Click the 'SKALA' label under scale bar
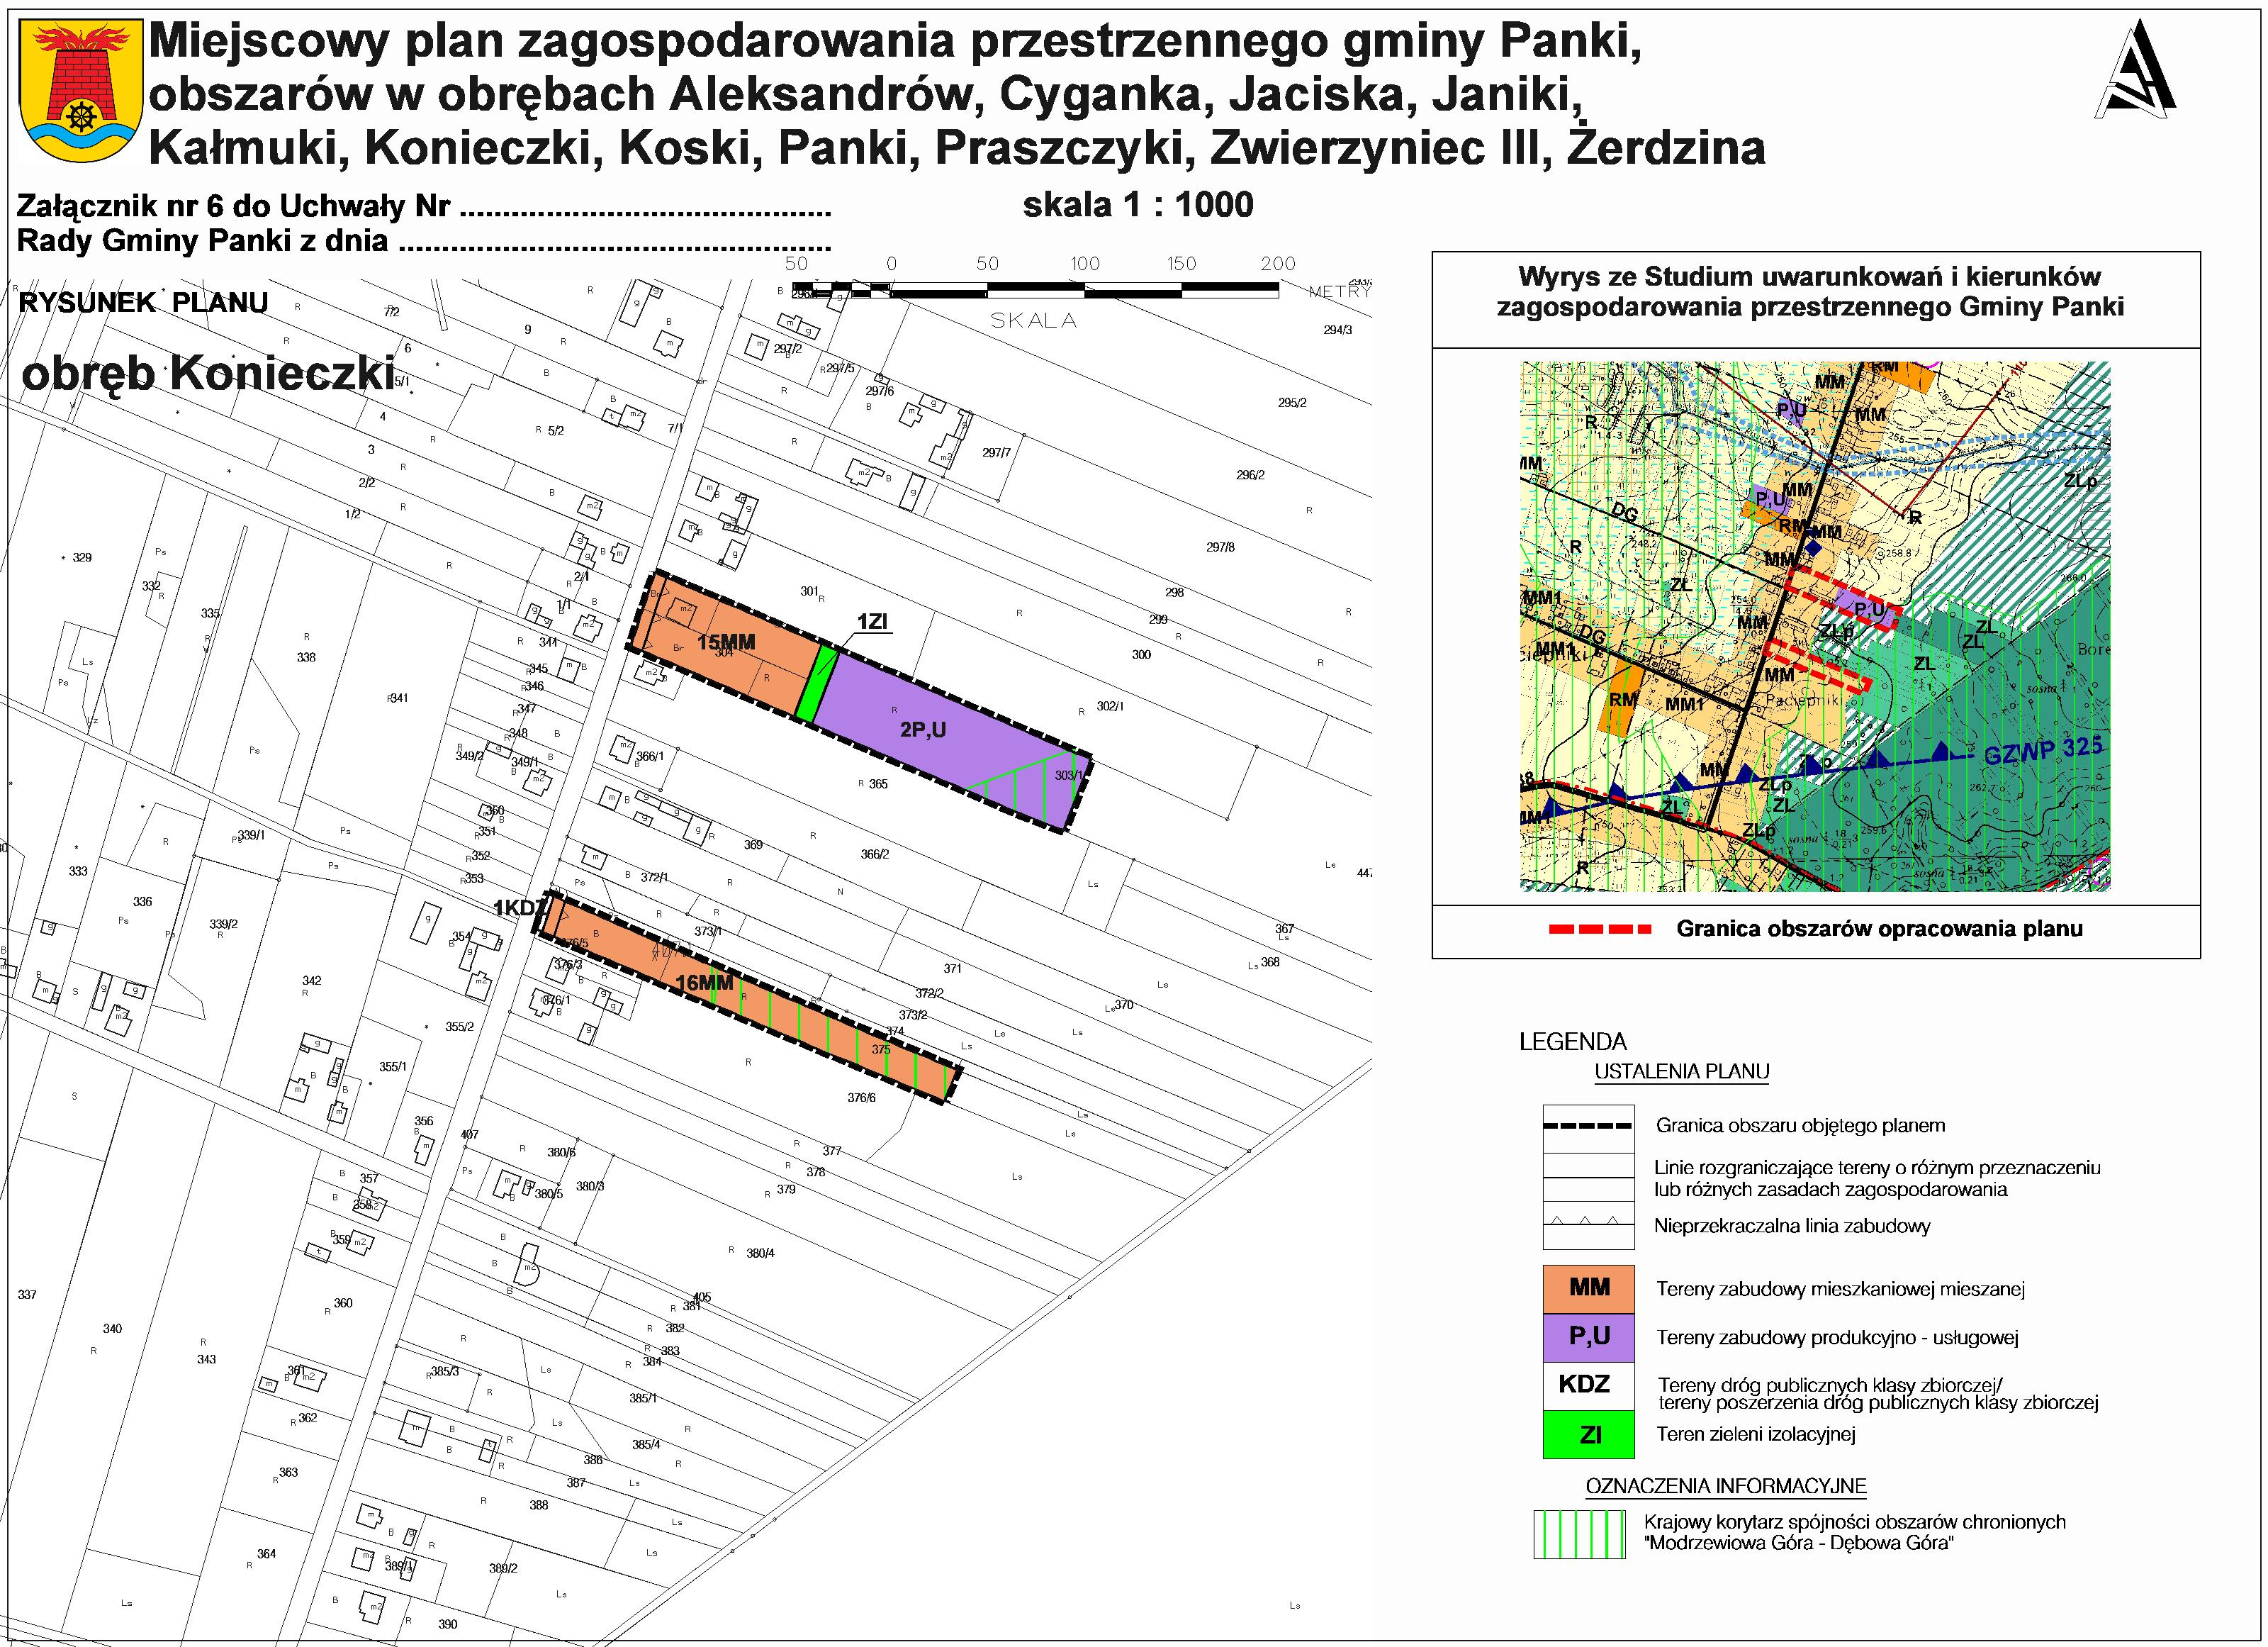Screen dimensions: 2268x1647 [1033, 320]
